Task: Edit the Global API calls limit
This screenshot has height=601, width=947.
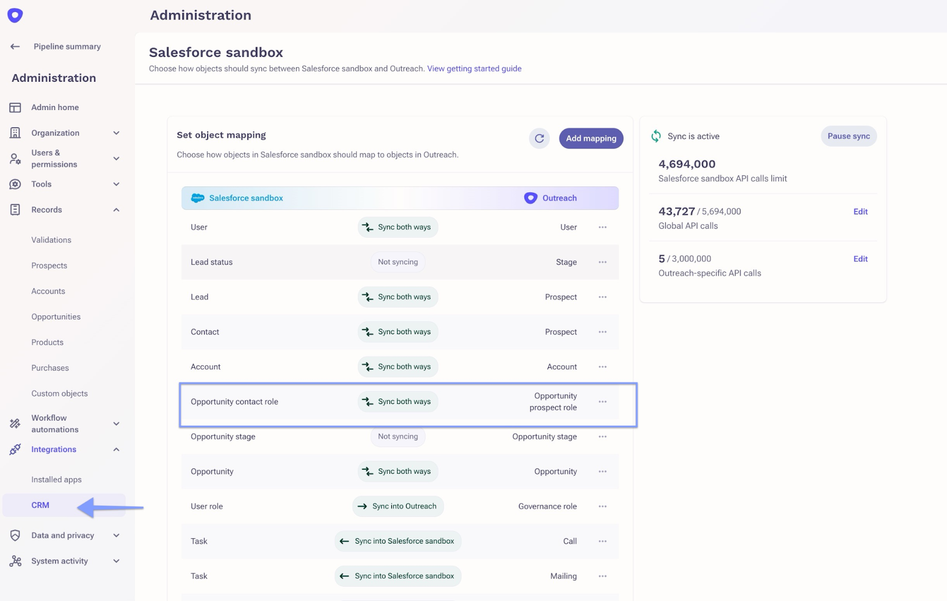Action: click(861, 212)
